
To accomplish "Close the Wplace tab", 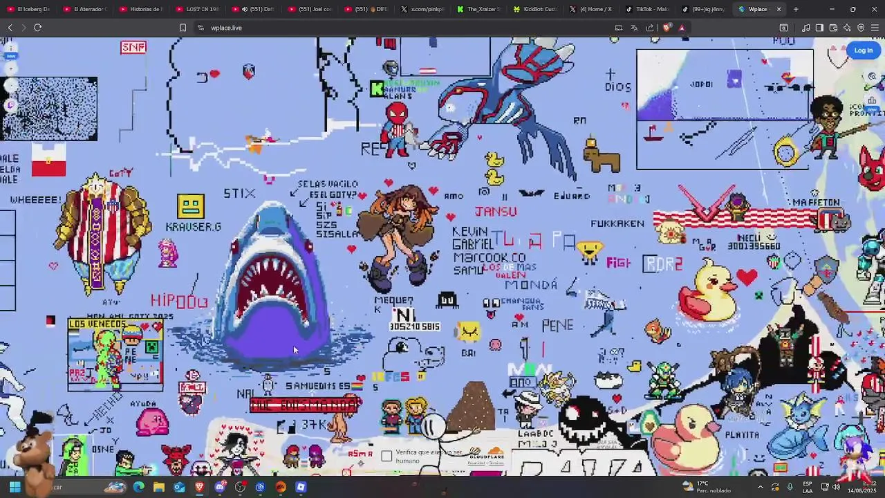I will (779, 9).
